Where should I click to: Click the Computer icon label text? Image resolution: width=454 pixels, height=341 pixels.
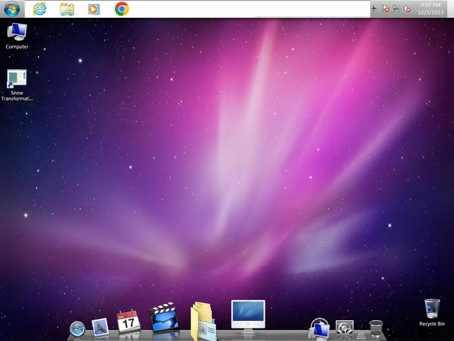pos(17,47)
